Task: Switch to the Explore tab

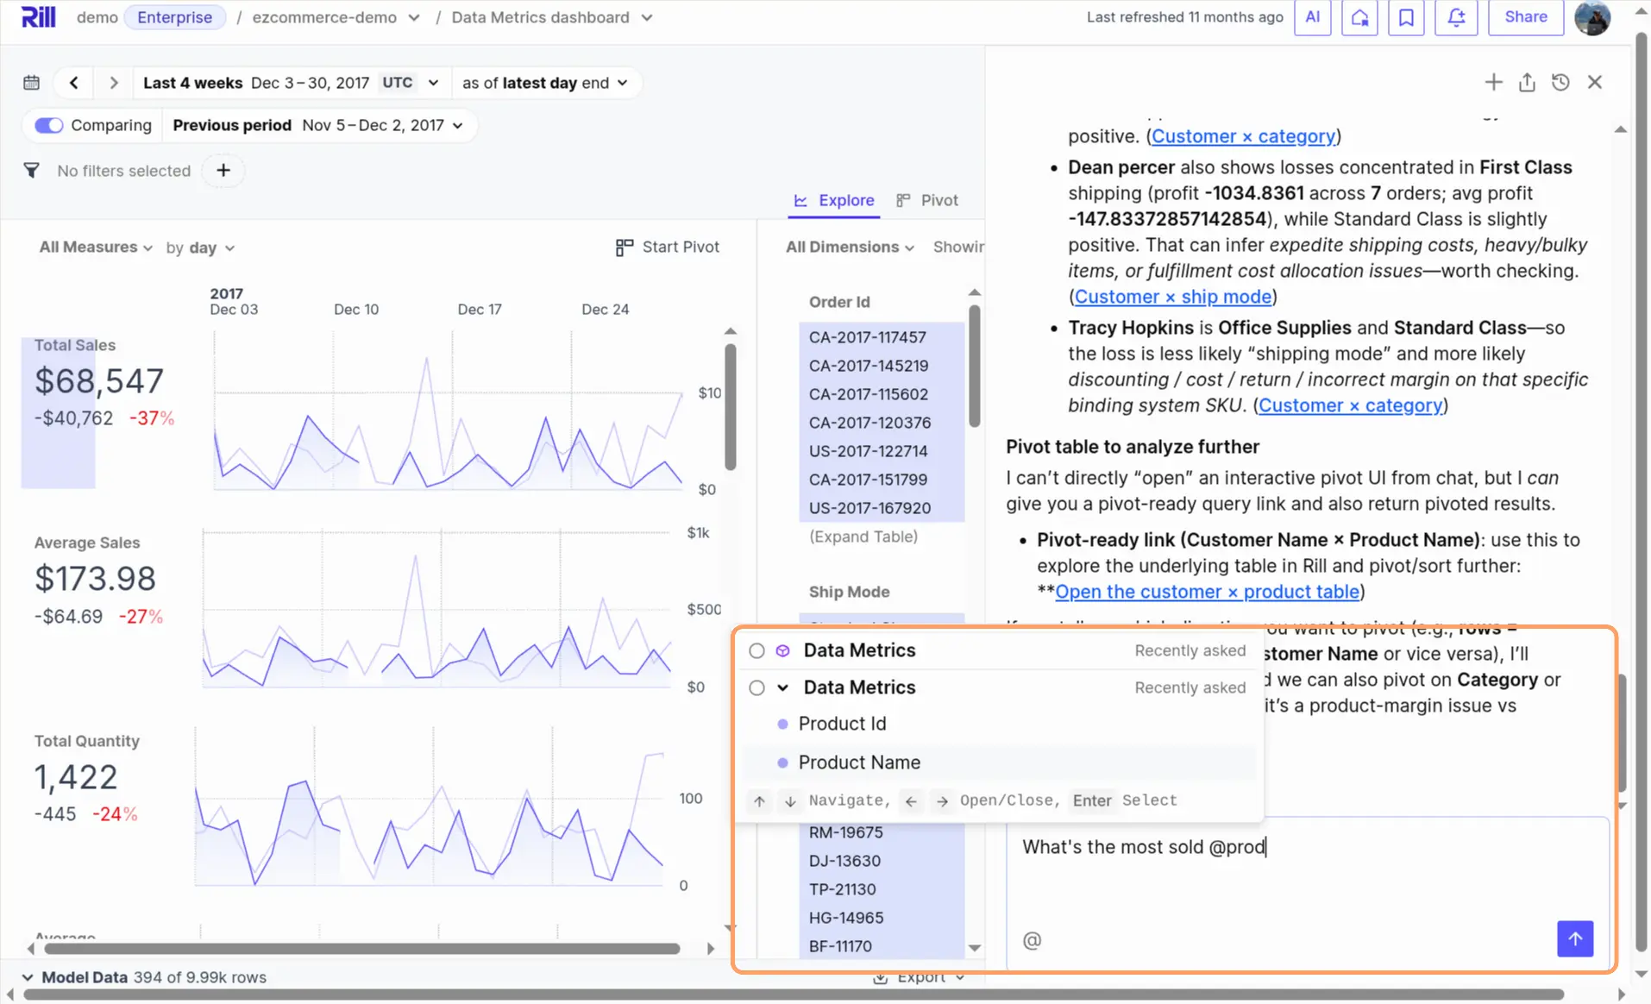Action: (x=834, y=200)
